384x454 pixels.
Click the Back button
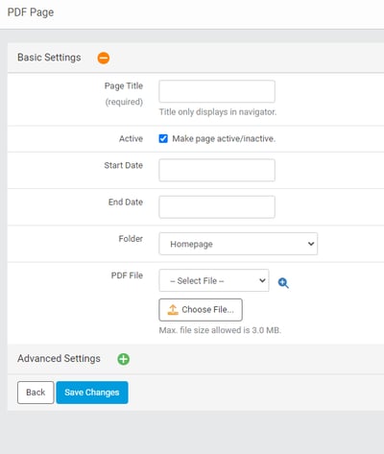(36, 393)
